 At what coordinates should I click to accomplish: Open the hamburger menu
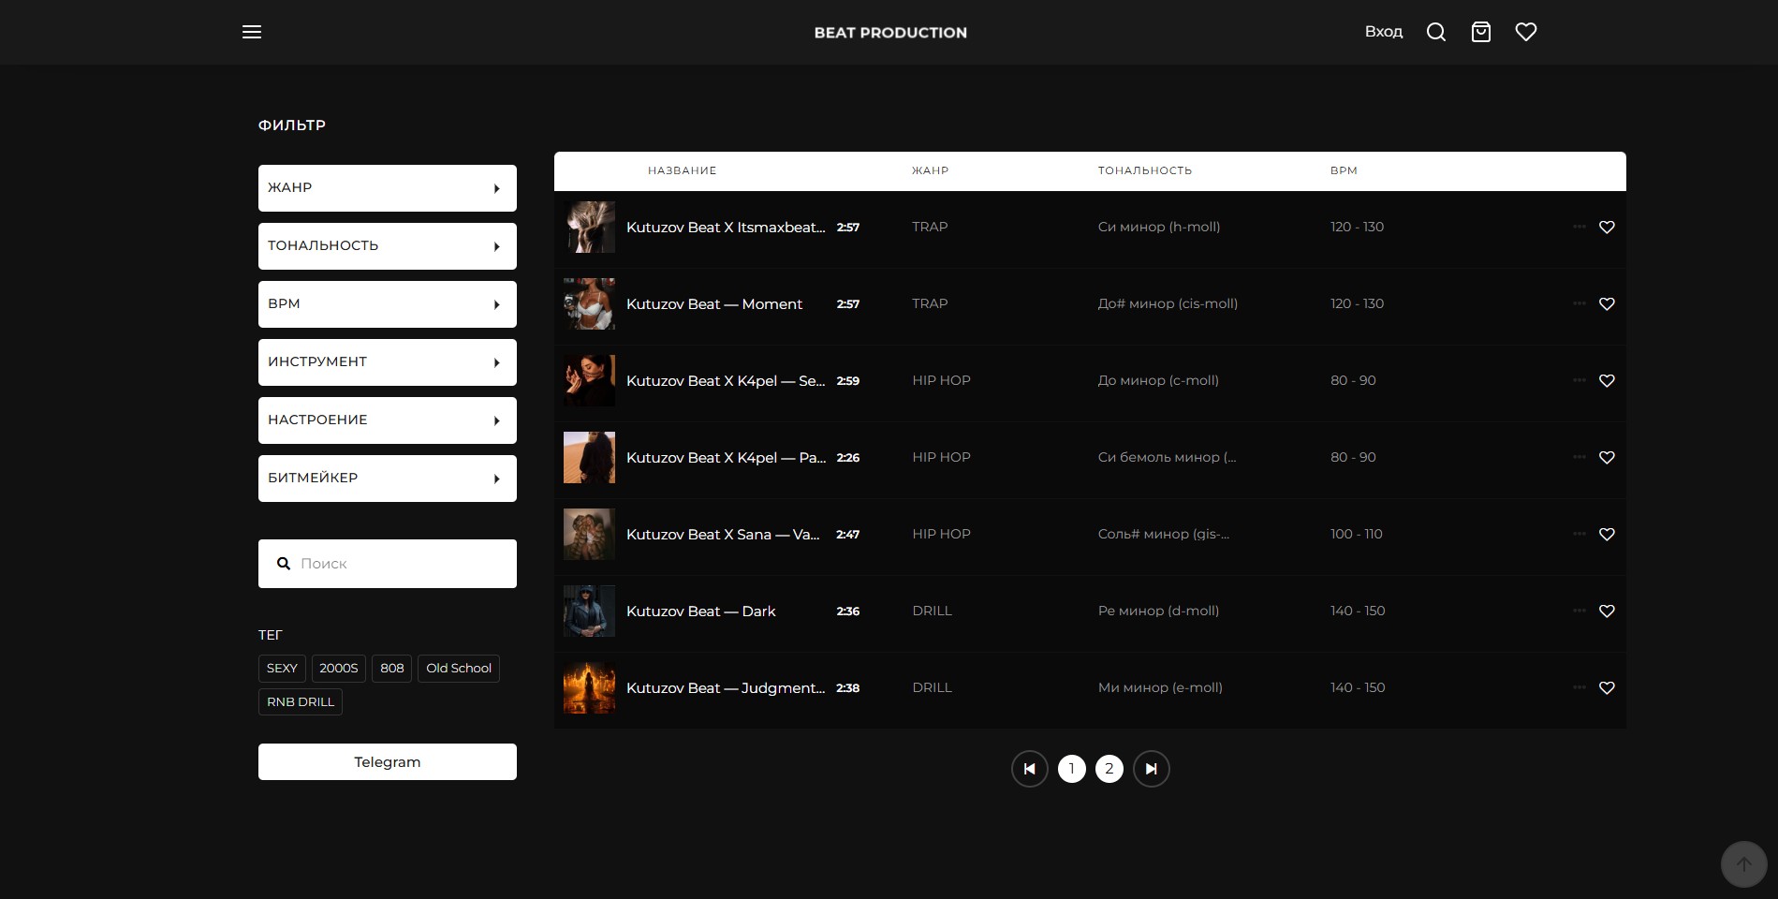point(252,32)
